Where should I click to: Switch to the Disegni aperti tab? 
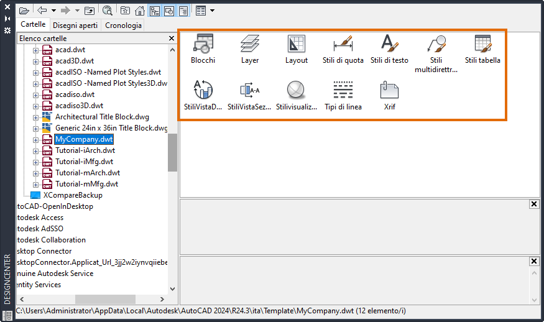click(75, 25)
